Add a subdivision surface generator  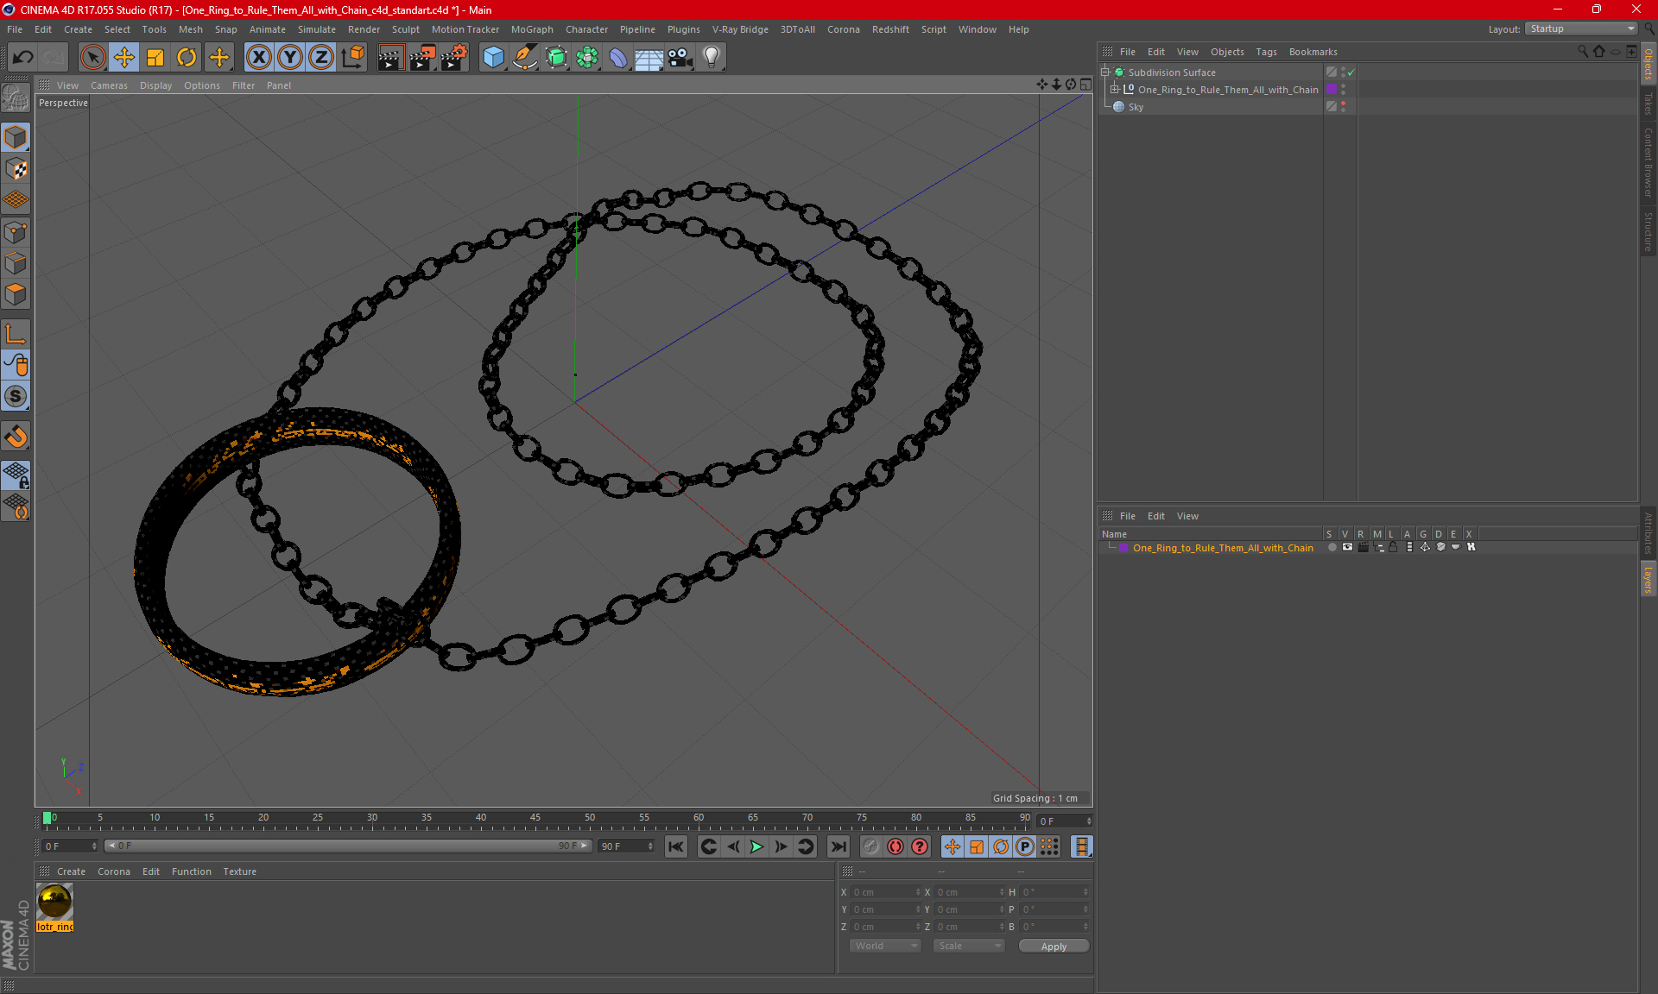click(x=557, y=57)
